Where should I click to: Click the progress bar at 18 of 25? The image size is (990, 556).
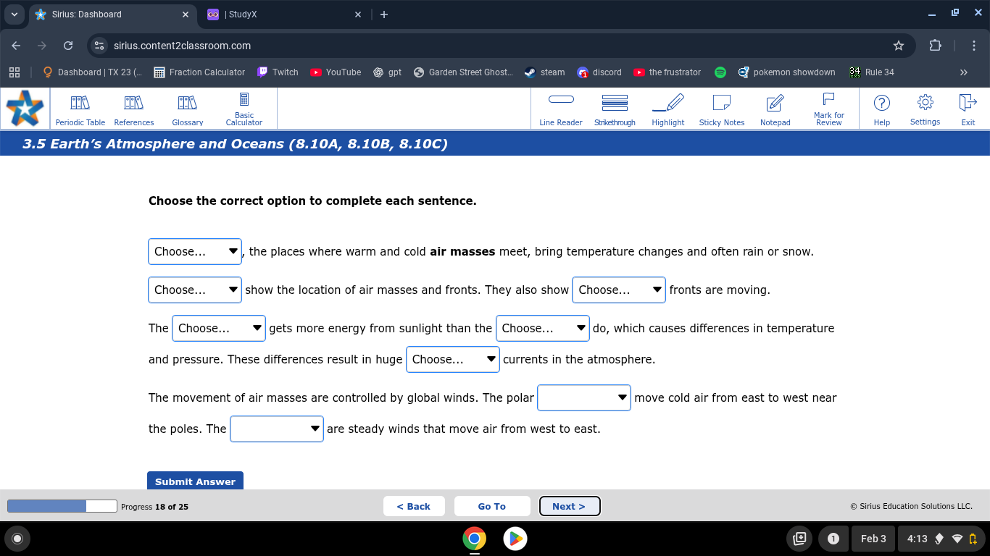point(62,506)
